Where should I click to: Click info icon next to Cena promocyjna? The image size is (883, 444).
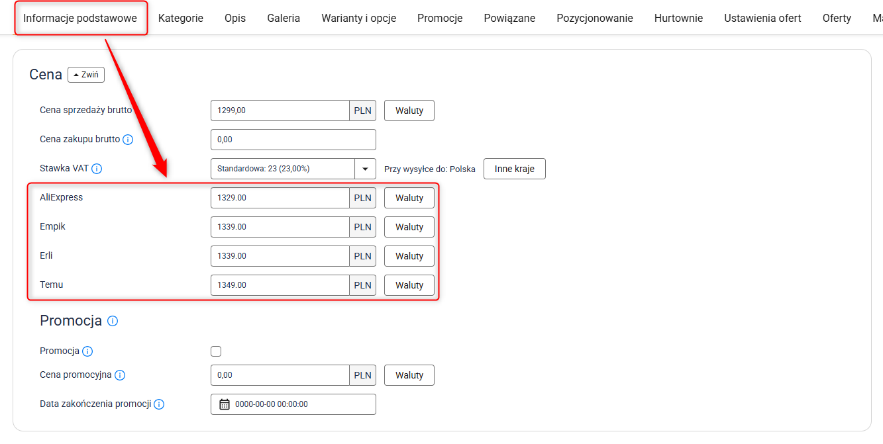pyautogui.click(x=120, y=375)
